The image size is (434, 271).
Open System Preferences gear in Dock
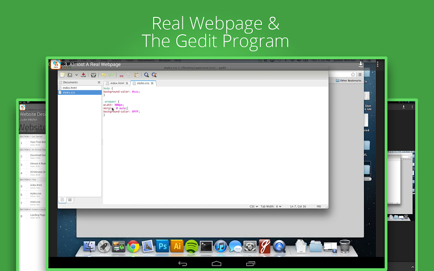[x=250, y=246]
